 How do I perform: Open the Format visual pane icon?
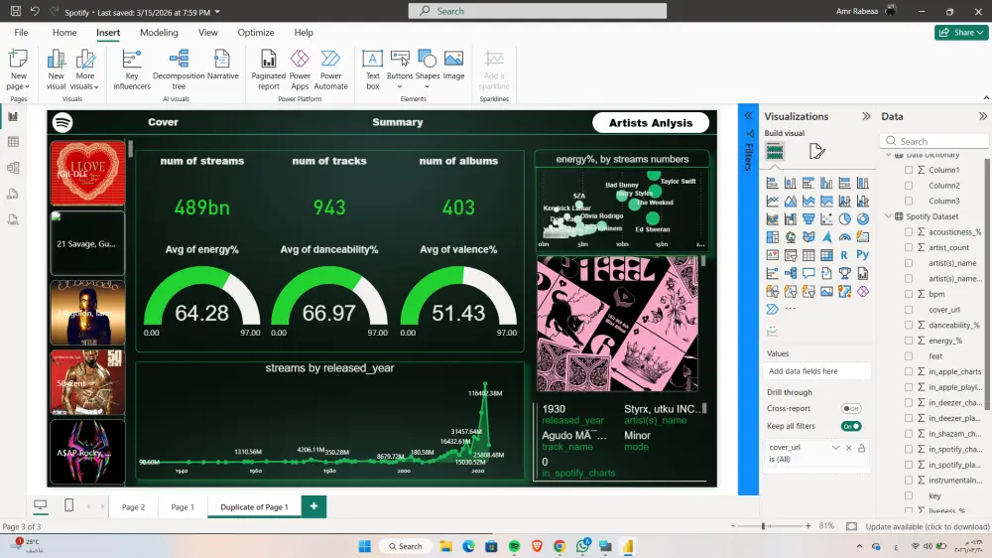pos(816,151)
